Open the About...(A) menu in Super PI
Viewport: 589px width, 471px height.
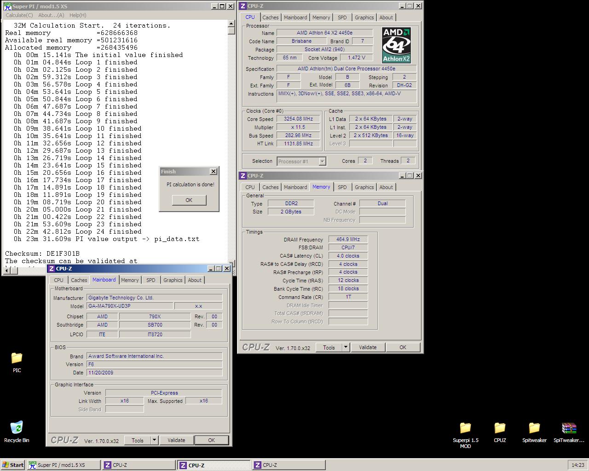click(x=51, y=15)
